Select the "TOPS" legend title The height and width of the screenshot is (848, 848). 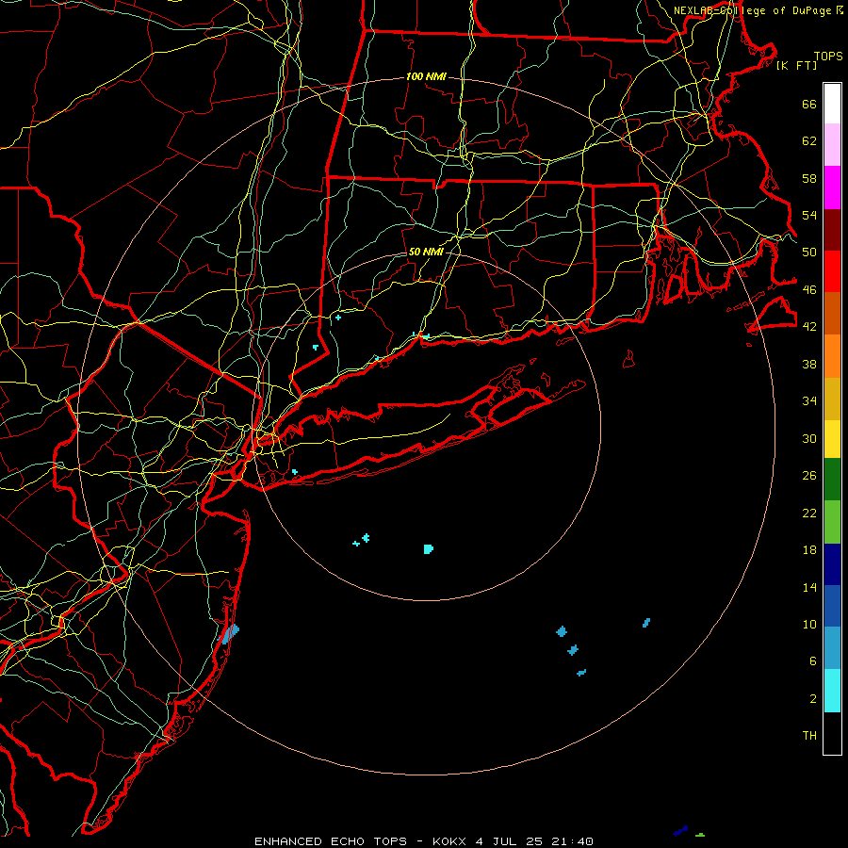point(828,57)
